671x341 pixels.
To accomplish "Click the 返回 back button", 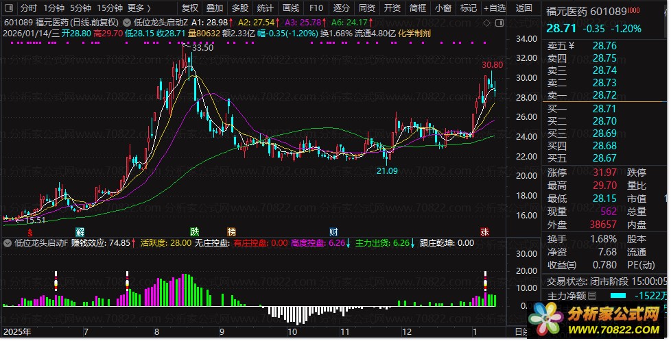I will [x=523, y=8].
